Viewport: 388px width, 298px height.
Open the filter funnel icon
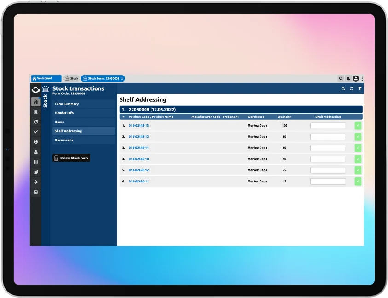pyautogui.click(x=360, y=88)
